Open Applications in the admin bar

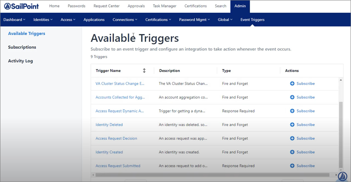coord(94,20)
